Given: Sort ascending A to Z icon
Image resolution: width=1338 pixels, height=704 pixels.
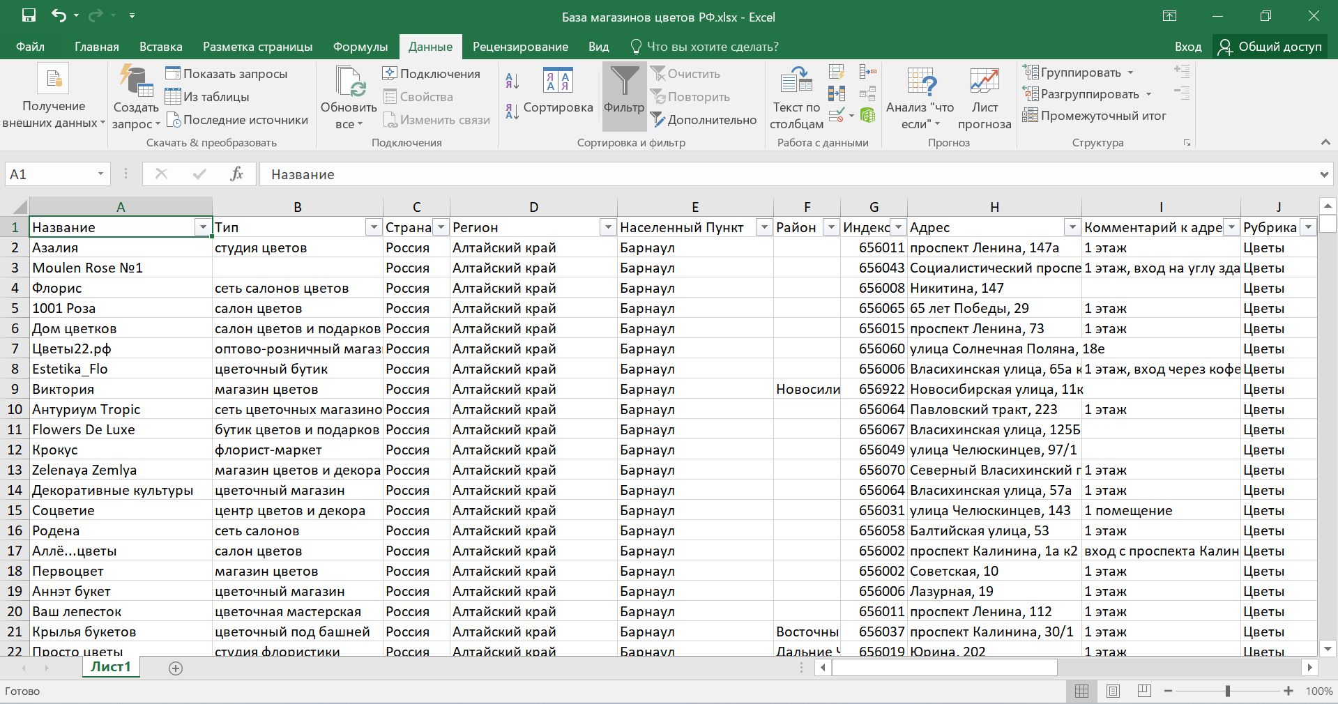Looking at the screenshot, I should pos(512,82).
